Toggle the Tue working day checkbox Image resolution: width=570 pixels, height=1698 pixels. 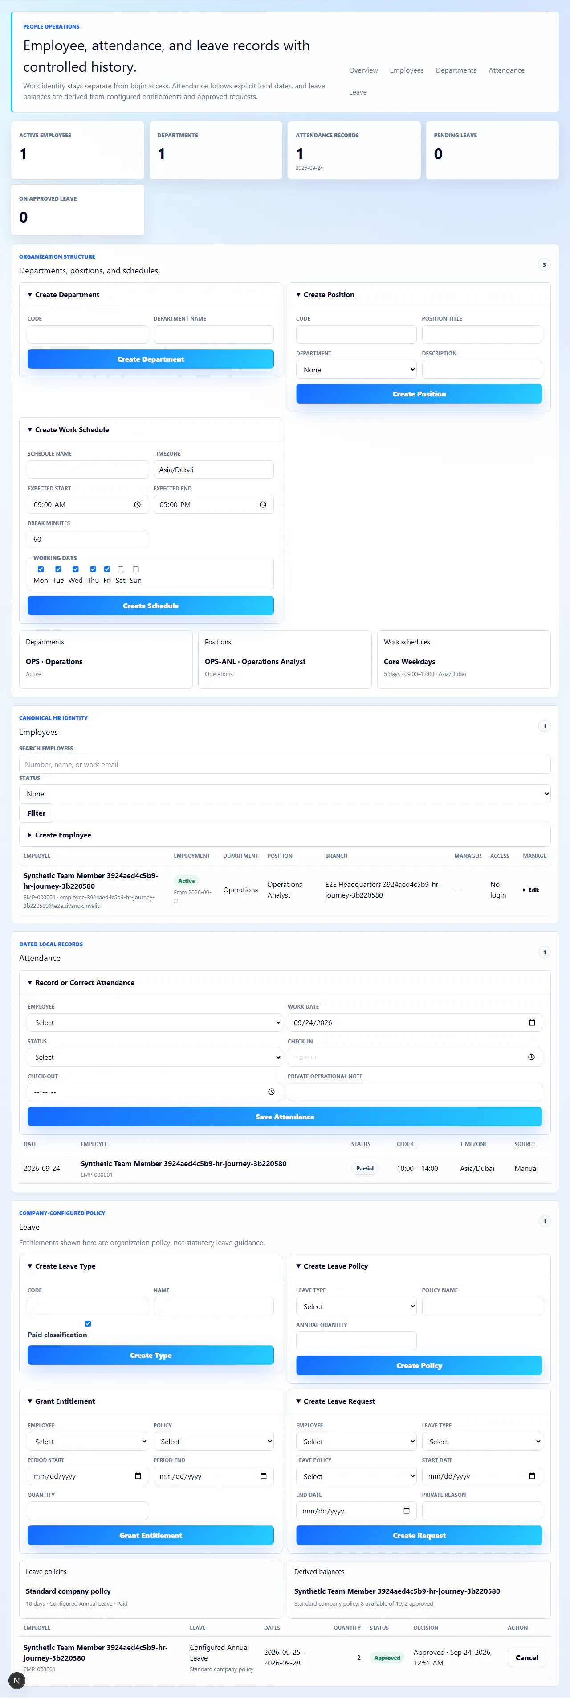58,569
